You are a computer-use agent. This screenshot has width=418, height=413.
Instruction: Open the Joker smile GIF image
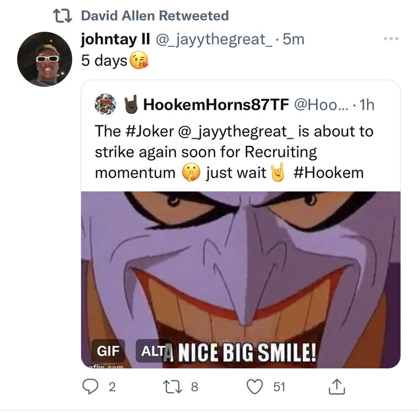[241, 270]
